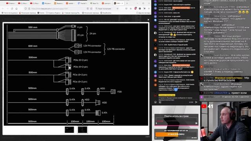Open the red extension icon in toolbar

pos(135,9)
